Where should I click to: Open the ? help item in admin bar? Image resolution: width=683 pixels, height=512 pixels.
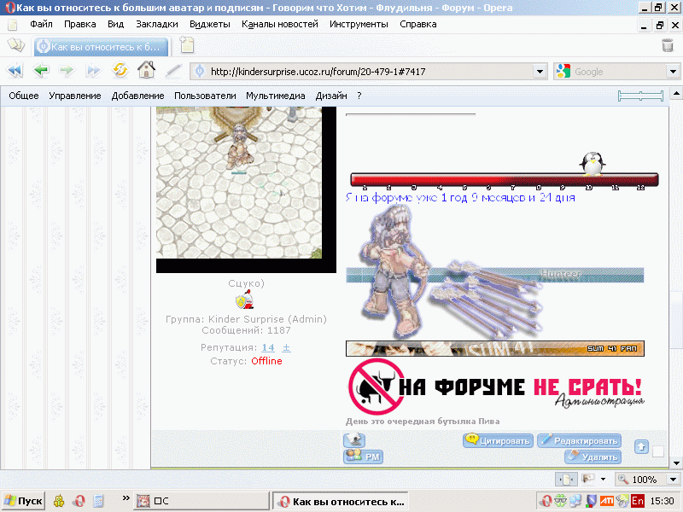pos(359,96)
